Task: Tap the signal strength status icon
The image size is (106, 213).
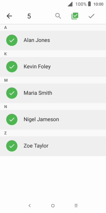Action: 70,4
